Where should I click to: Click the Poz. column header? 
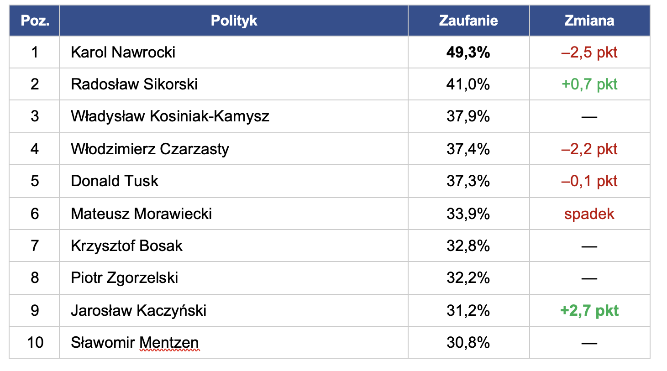pos(35,21)
